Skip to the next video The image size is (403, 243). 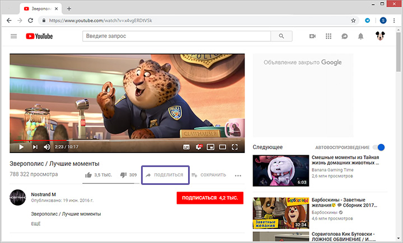pos(35,147)
